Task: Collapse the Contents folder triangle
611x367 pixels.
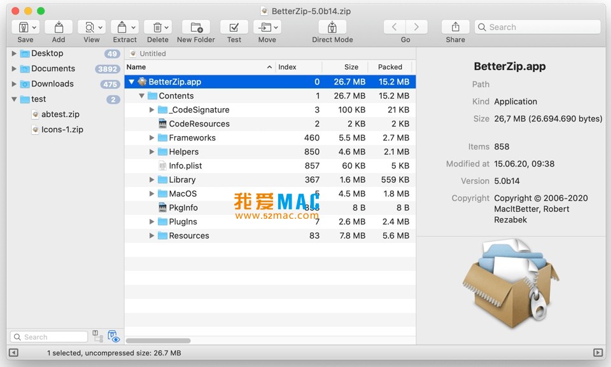Action: tap(142, 96)
